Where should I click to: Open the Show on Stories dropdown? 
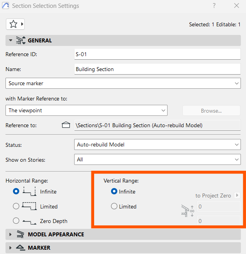click(157, 159)
